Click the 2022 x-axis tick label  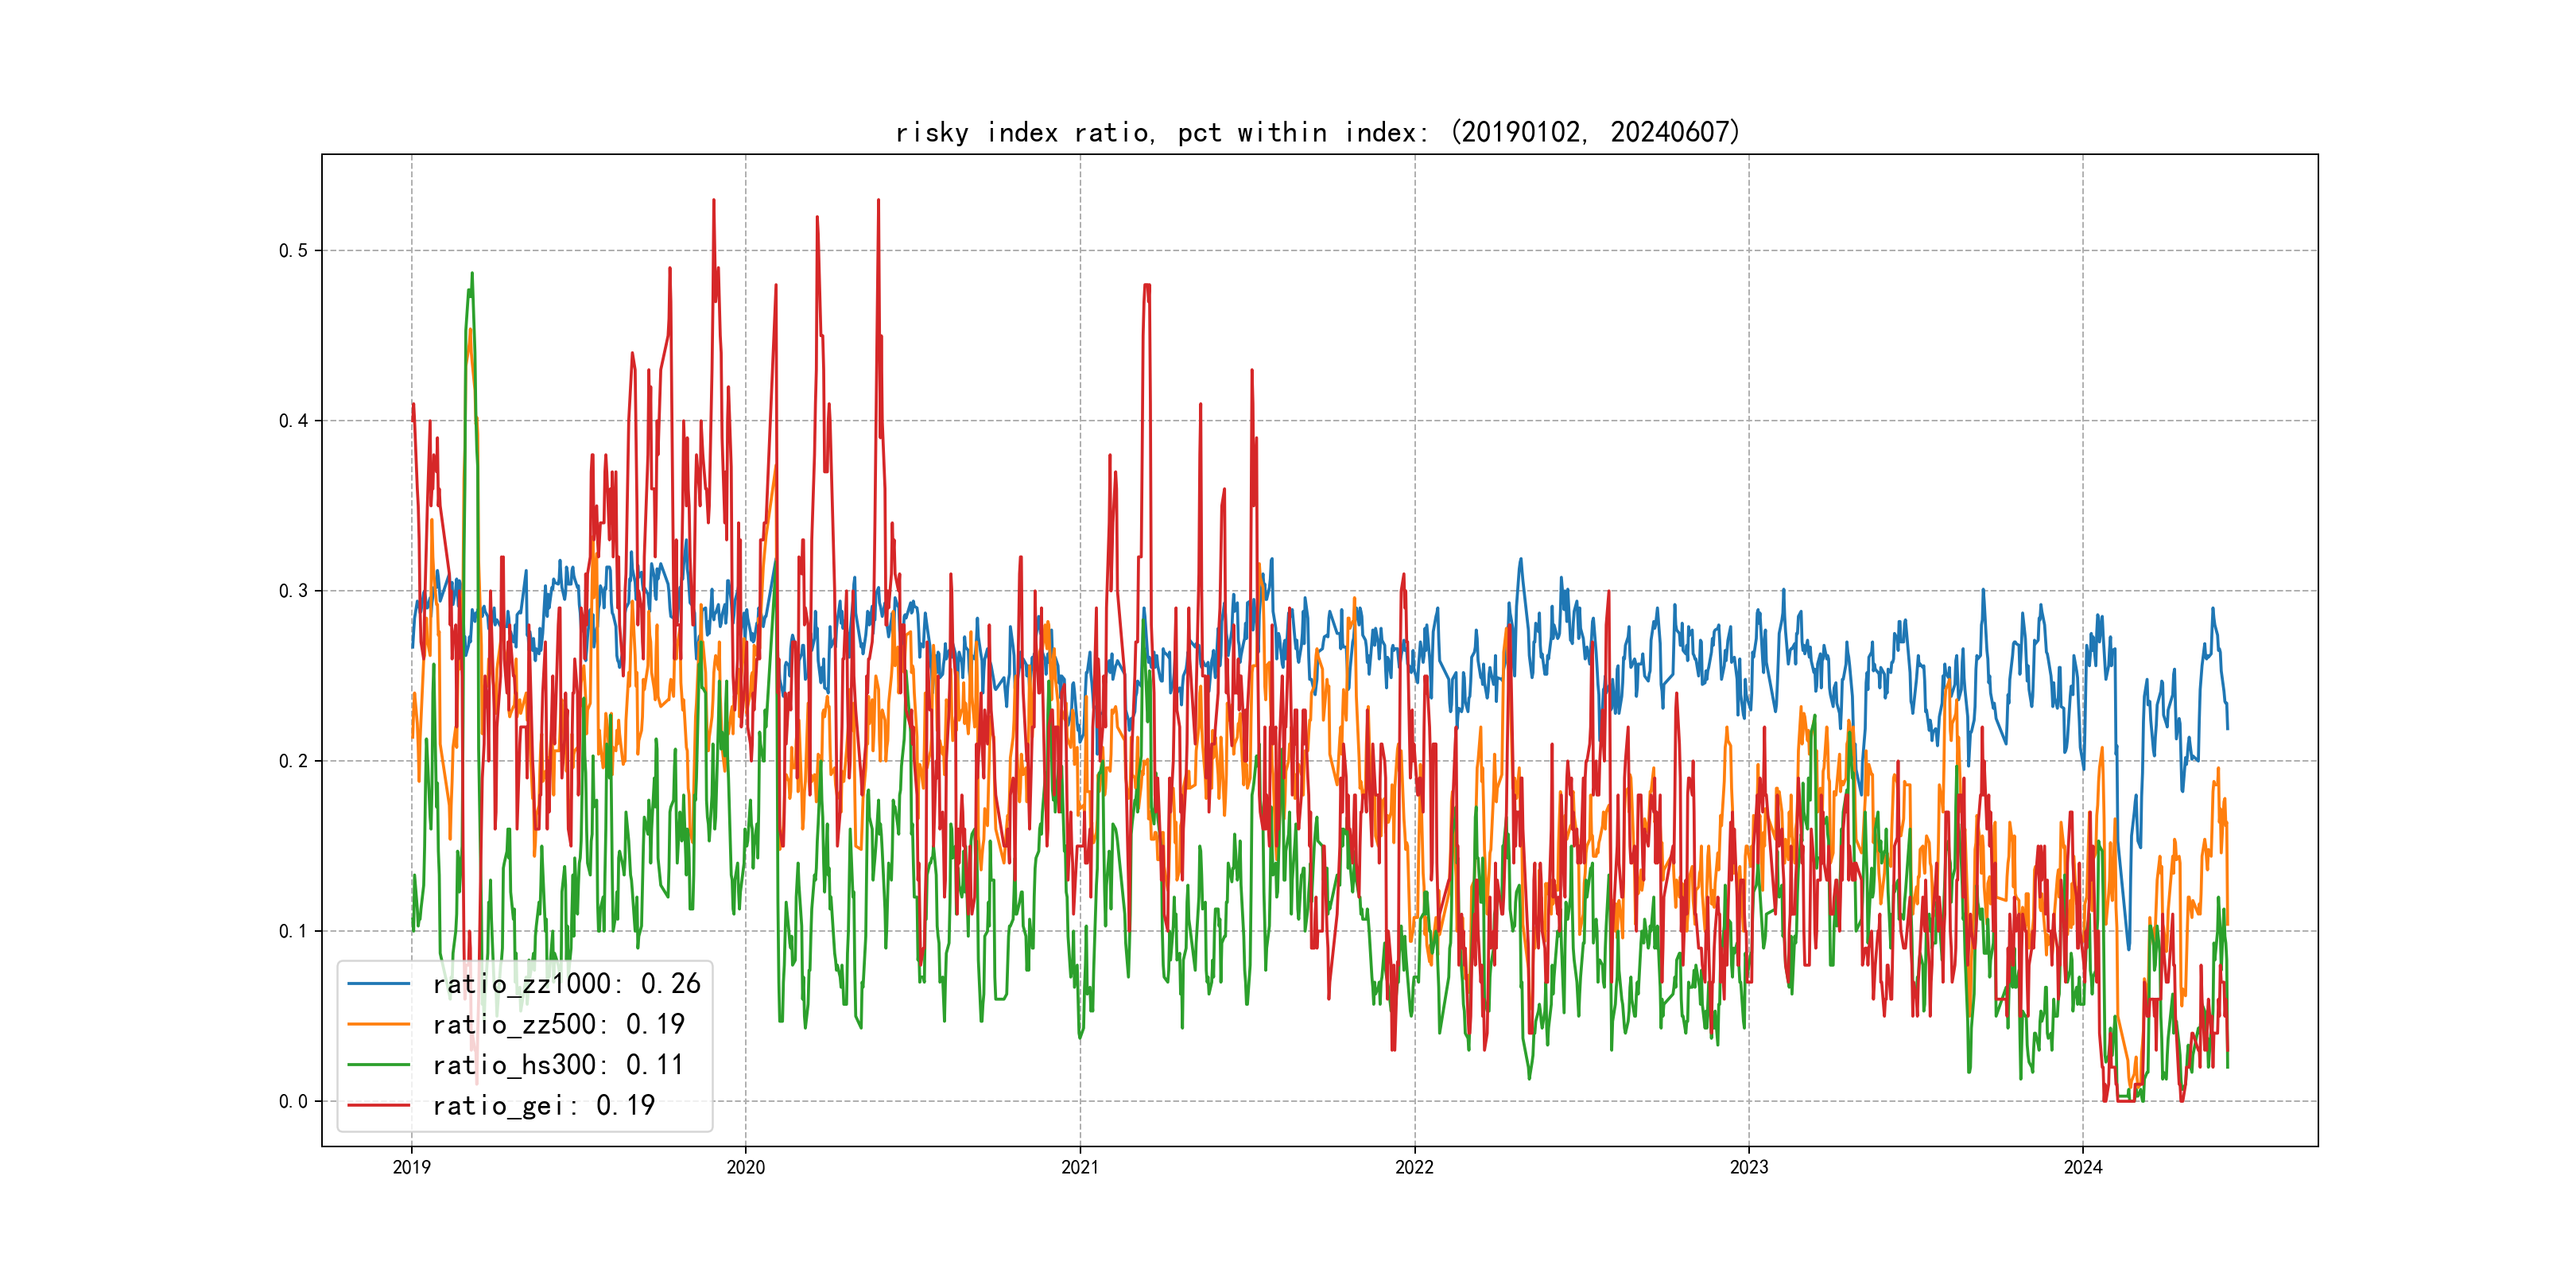tap(1414, 1167)
